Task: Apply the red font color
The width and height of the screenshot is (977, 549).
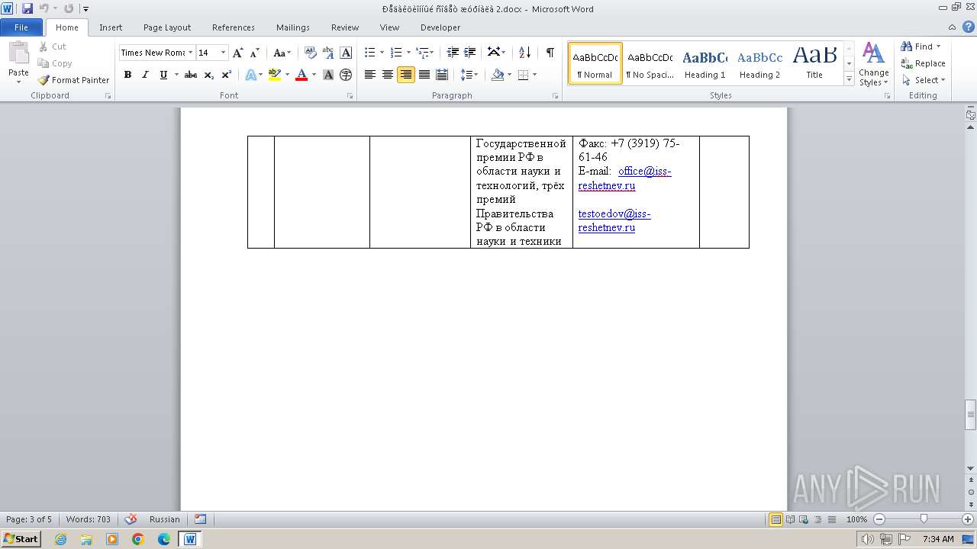Action: [x=301, y=75]
